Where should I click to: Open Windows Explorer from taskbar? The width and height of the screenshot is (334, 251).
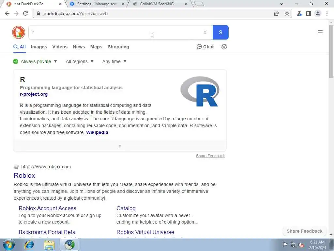coord(50,244)
